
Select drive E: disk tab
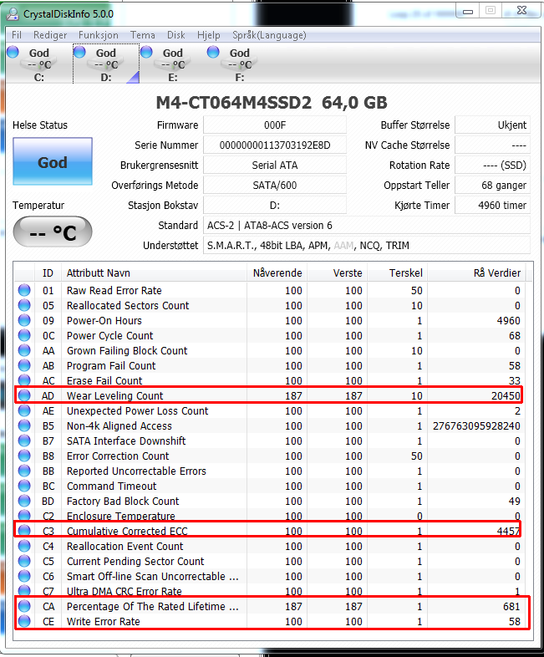point(173,64)
